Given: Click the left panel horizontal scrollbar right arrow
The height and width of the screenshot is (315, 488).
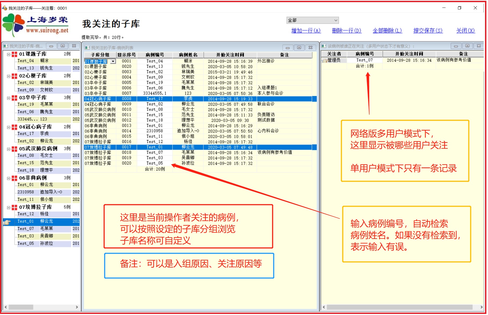Looking at the screenshot, I should [x=77, y=307].
